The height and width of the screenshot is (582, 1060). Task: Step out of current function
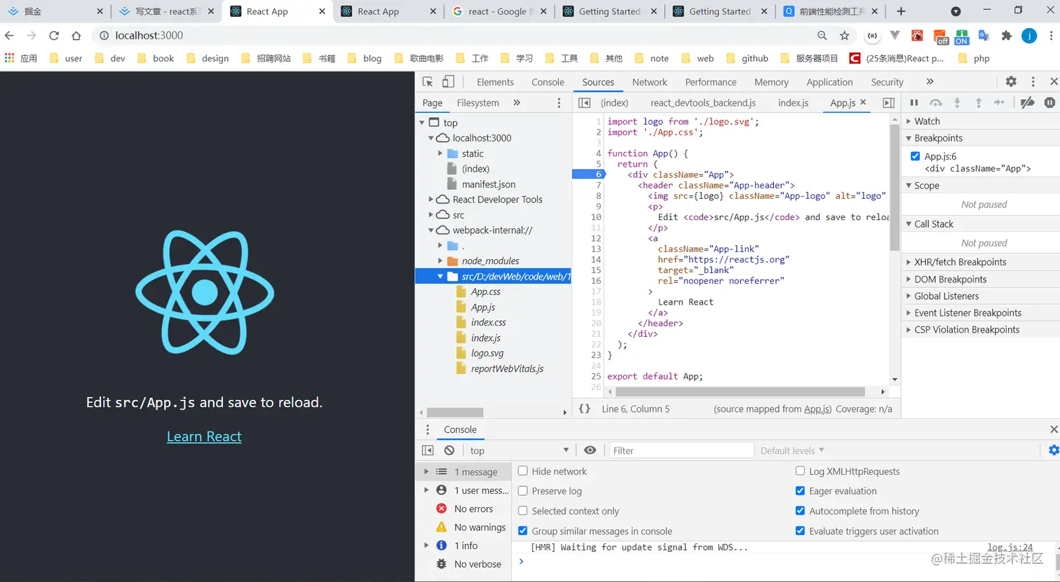tap(978, 103)
